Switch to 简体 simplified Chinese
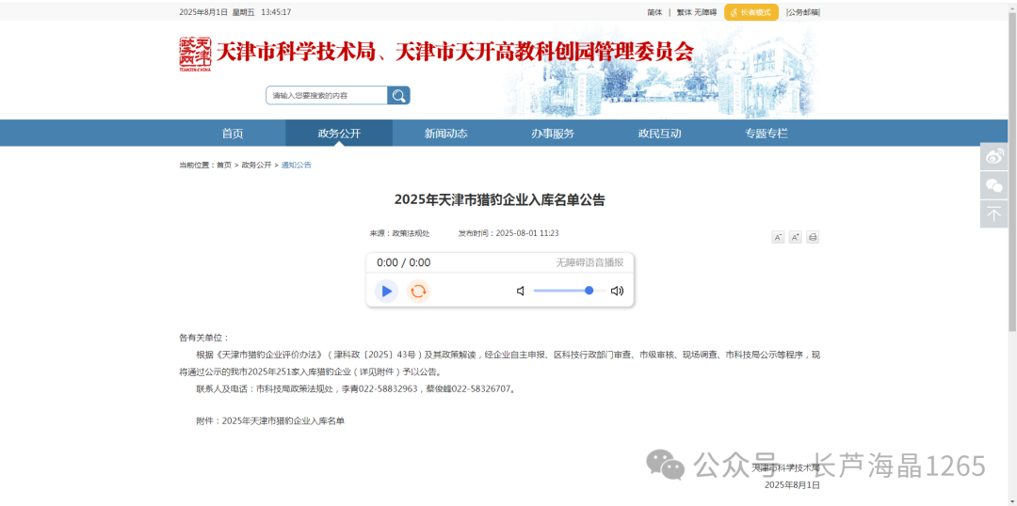Image resolution: width=1017 pixels, height=506 pixels. coord(654,12)
